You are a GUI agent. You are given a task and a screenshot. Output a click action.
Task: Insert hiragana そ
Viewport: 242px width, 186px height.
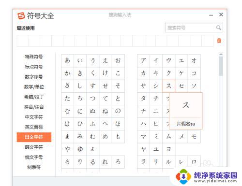pos(118,86)
